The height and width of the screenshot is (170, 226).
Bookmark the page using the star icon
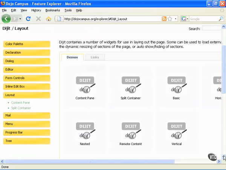[170, 19]
